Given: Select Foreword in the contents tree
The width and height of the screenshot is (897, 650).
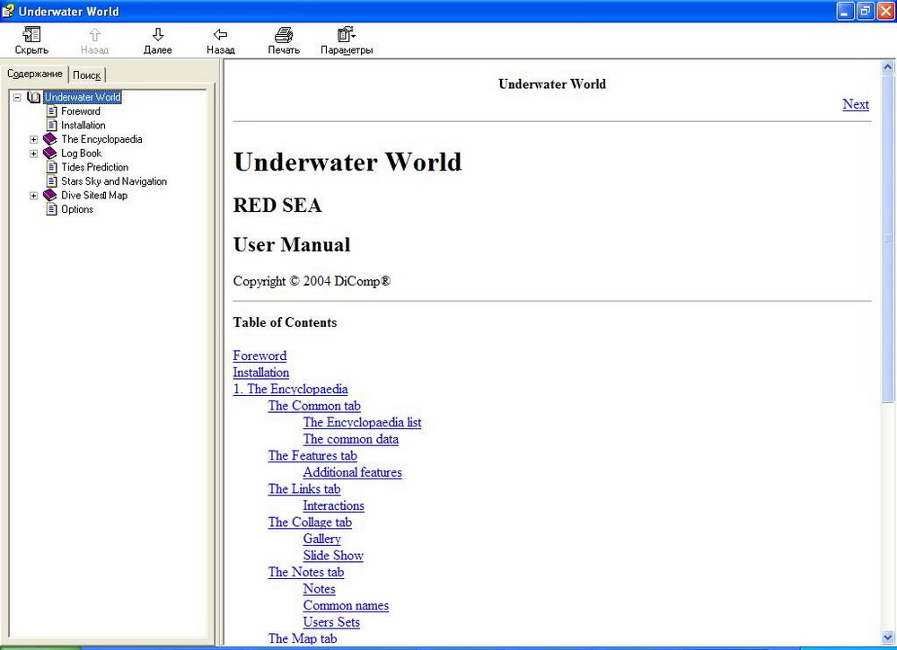Looking at the screenshot, I should [81, 111].
